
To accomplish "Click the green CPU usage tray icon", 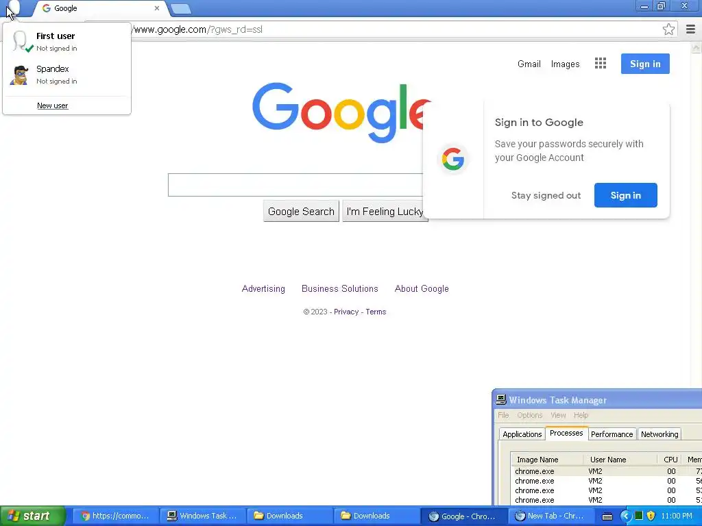I will [x=639, y=516].
